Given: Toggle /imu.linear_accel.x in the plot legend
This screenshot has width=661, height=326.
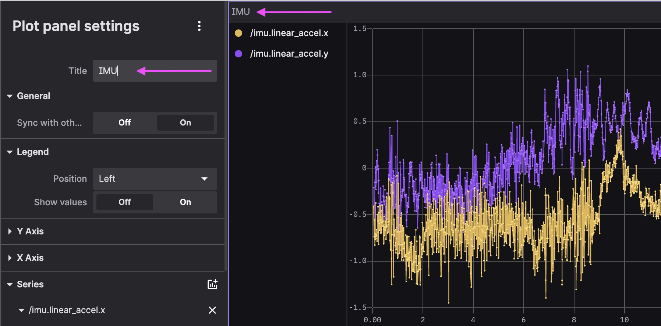Looking at the screenshot, I should click(289, 33).
